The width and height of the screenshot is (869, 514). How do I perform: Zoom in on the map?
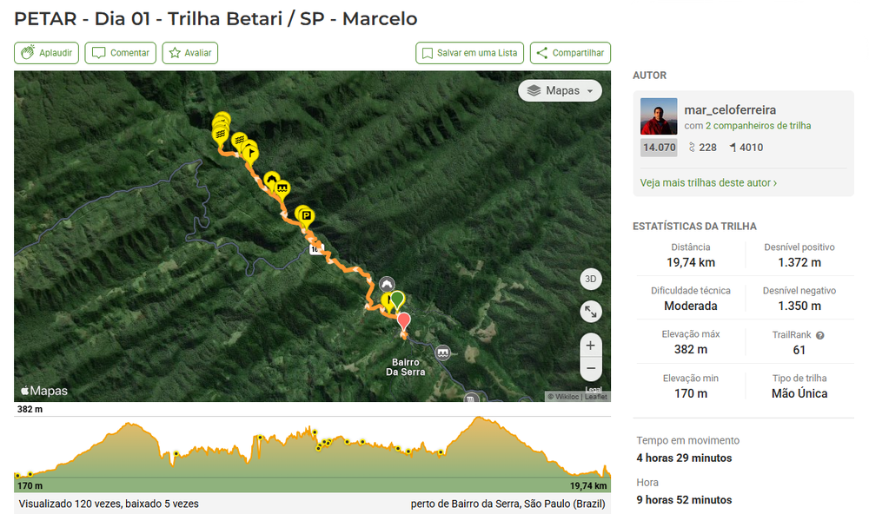coord(591,346)
